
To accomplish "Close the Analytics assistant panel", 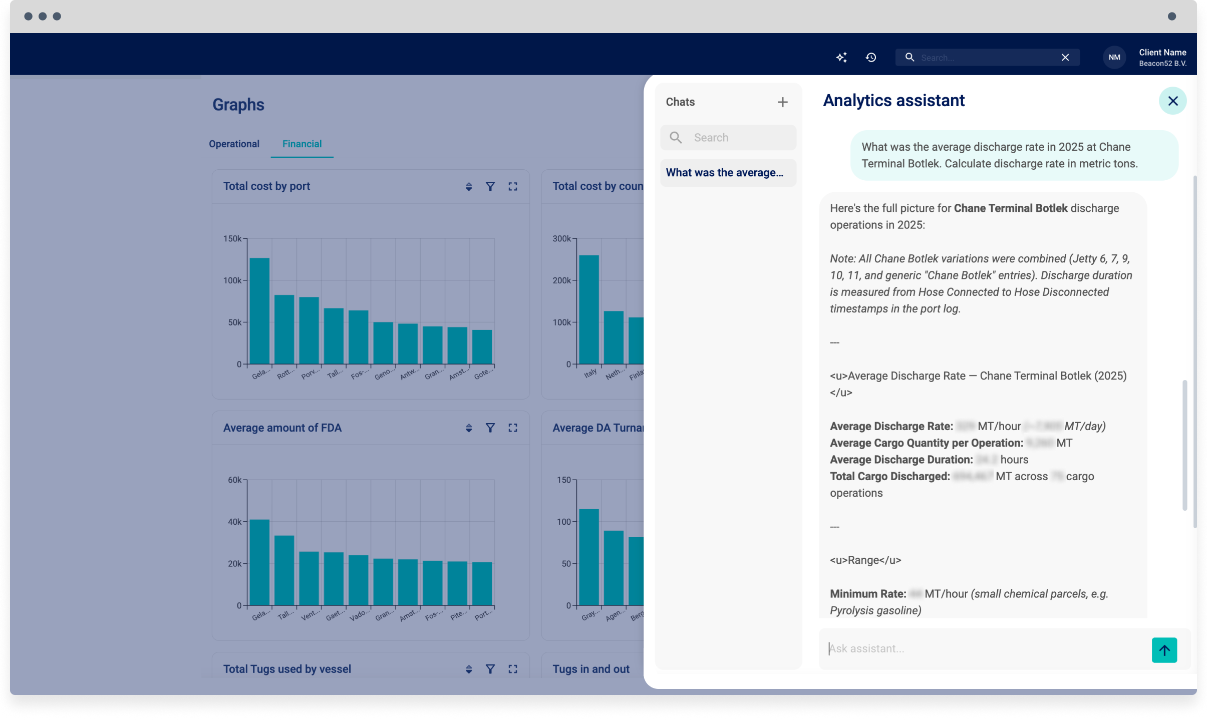I will (x=1172, y=101).
